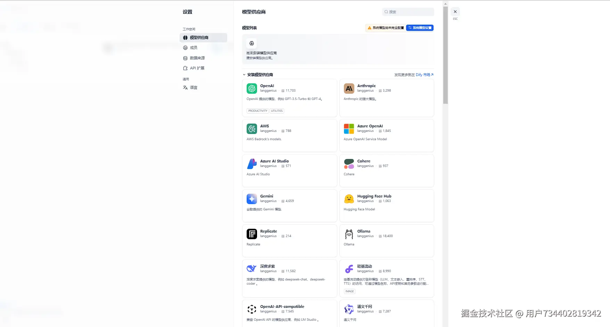The image size is (610, 327).
Task: Click the 系统模型设置 button
Action: click(x=420, y=28)
